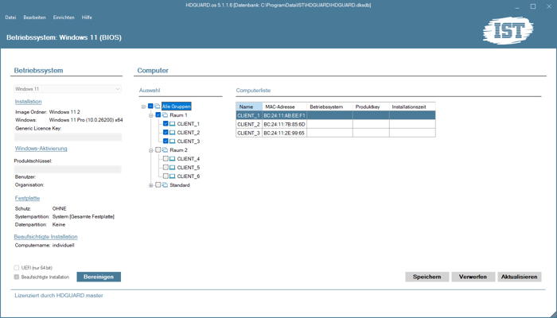Open the Festplatte link
The width and height of the screenshot is (557, 318).
pyautogui.click(x=27, y=198)
